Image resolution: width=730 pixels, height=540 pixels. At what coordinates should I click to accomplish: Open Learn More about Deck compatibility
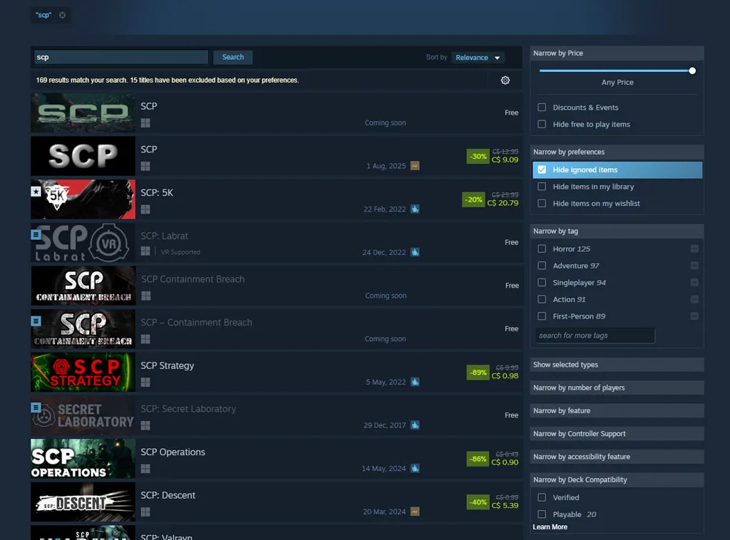pyautogui.click(x=550, y=527)
